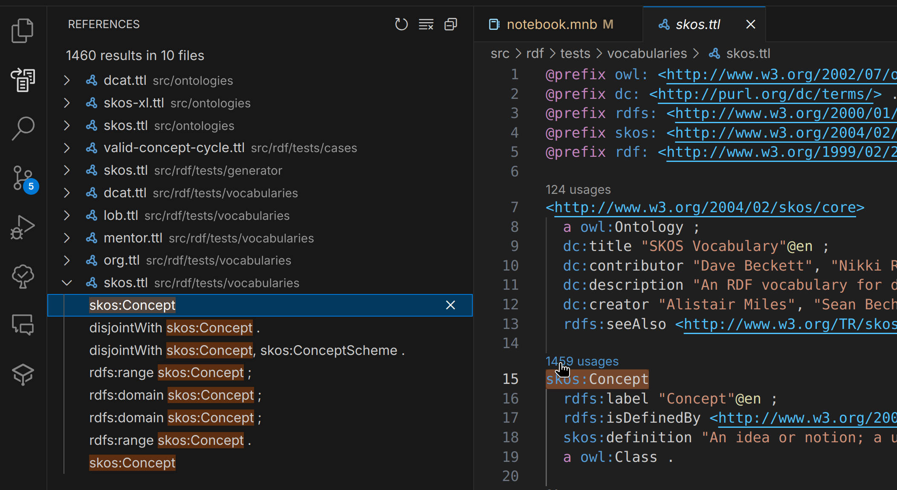Open the Explorer view in the activity bar
The image size is (897, 490).
[22, 30]
